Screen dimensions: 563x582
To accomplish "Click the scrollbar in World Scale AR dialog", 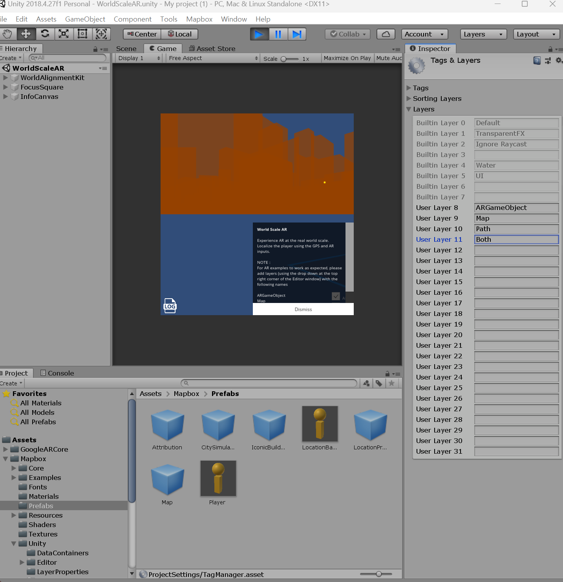I will pos(349,257).
